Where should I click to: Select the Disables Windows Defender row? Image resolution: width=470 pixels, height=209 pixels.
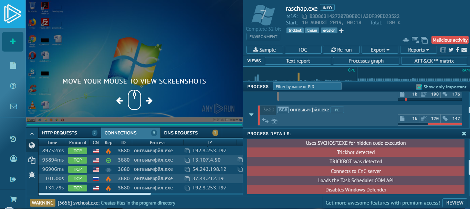click(356, 190)
